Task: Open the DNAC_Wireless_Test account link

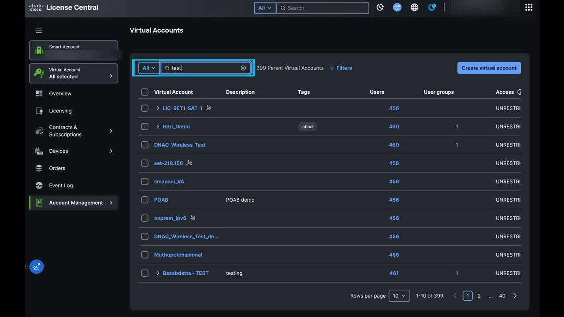Action: pyautogui.click(x=180, y=145)
